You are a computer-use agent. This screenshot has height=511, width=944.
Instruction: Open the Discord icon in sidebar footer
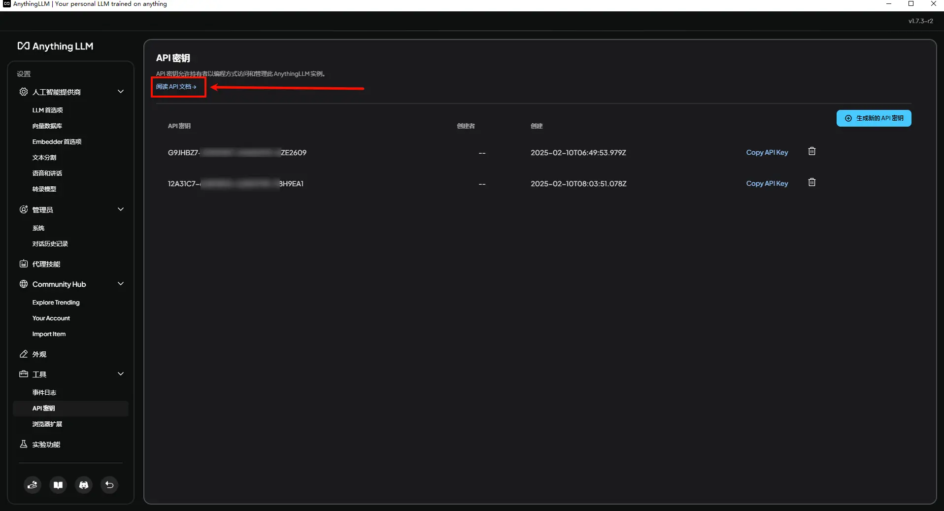coord(84,485)
